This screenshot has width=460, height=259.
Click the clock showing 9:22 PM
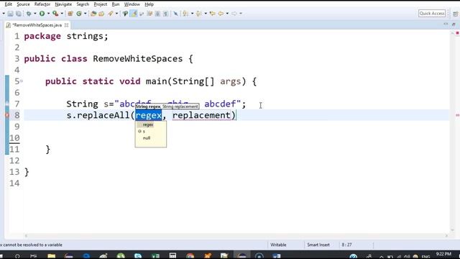[x=443, y=254]
